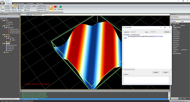190x102 pixels.
Task: Start the Run script operation
Action: click(x=55, y=8)
